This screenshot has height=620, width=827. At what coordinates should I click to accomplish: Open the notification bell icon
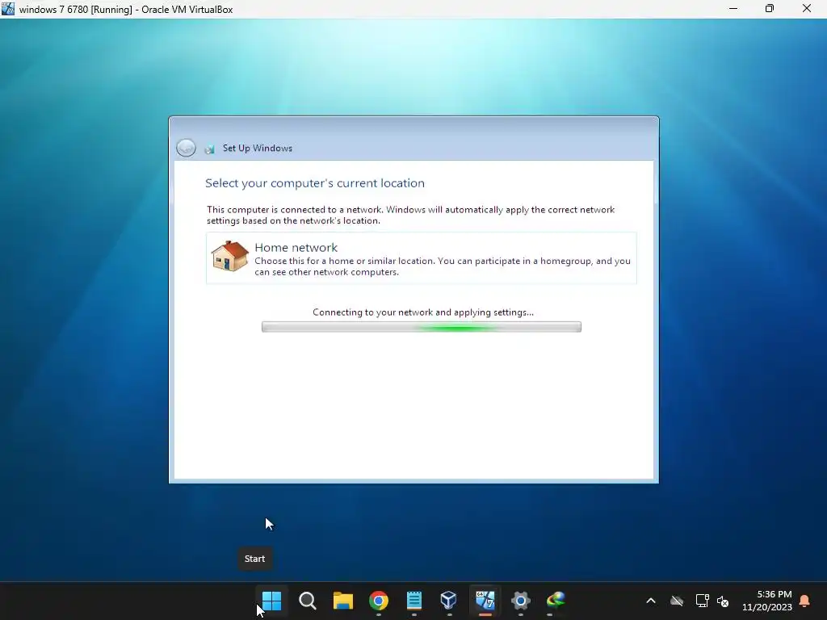805,601
